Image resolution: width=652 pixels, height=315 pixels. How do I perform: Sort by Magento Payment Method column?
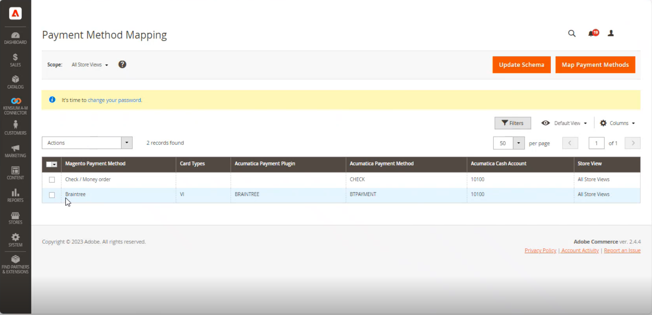click(x=118, y=164)
